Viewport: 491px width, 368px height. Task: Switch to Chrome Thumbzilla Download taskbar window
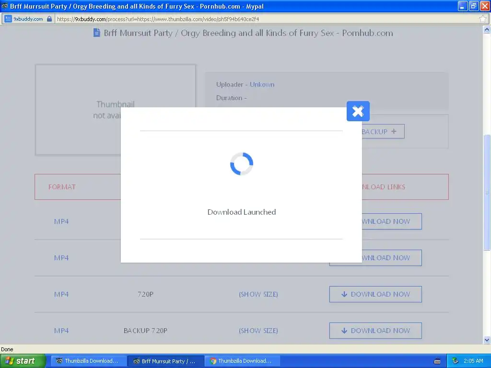point(242,361)
